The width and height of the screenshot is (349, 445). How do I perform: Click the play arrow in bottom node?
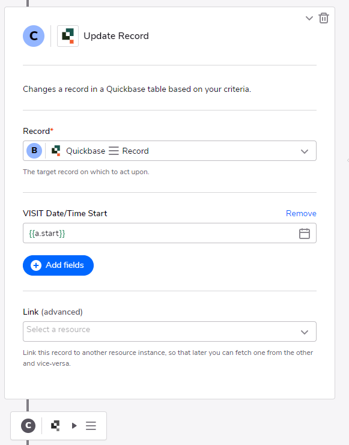(x=74, y=425)
